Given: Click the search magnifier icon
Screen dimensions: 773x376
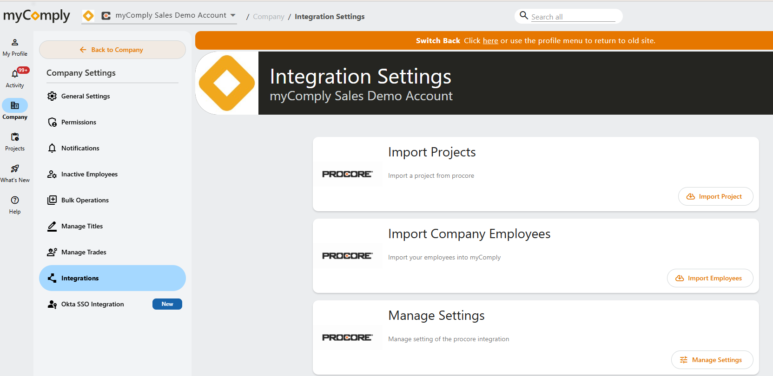Looking at the screenshot, I should [x=524, y=15].
